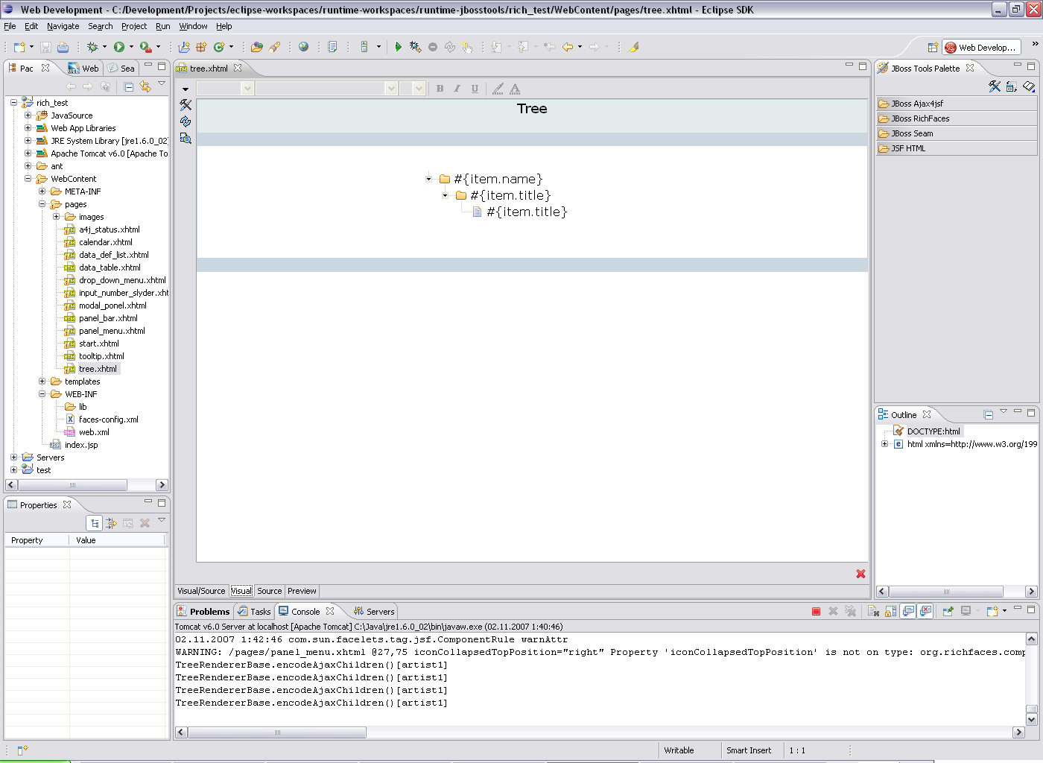This screenshot has width=1043, height=763.
Task: Click the Pin Console icon
Action: point(948,611)
